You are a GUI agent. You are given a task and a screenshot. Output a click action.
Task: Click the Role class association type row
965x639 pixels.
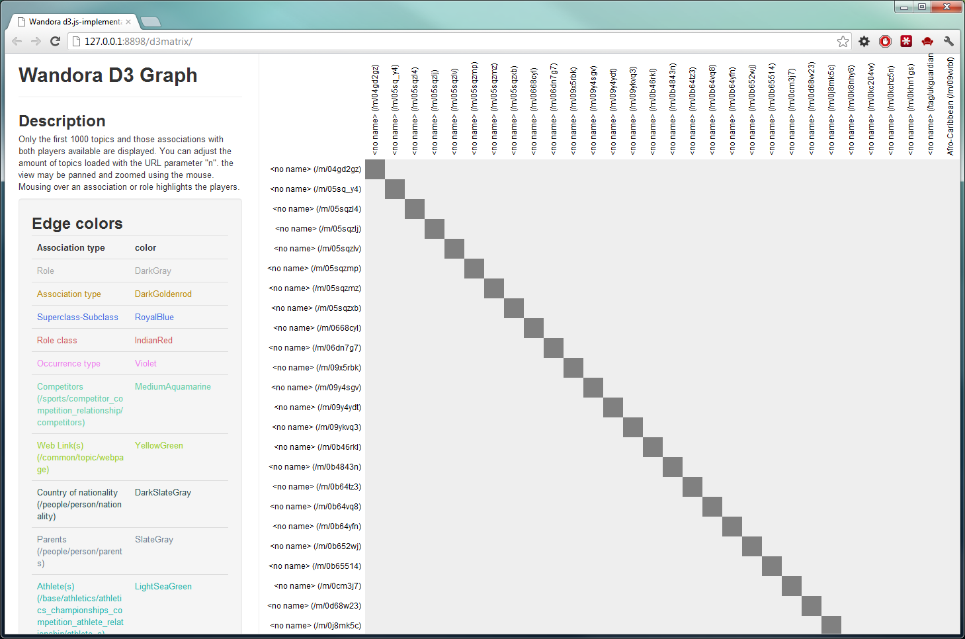point(57,341)
